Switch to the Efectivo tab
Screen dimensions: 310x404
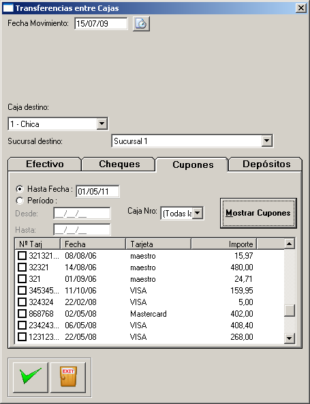click(45, 164)
